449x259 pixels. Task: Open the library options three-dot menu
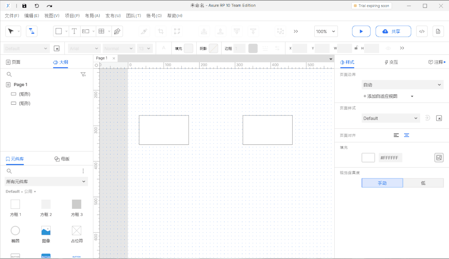(x=83, y=171)
